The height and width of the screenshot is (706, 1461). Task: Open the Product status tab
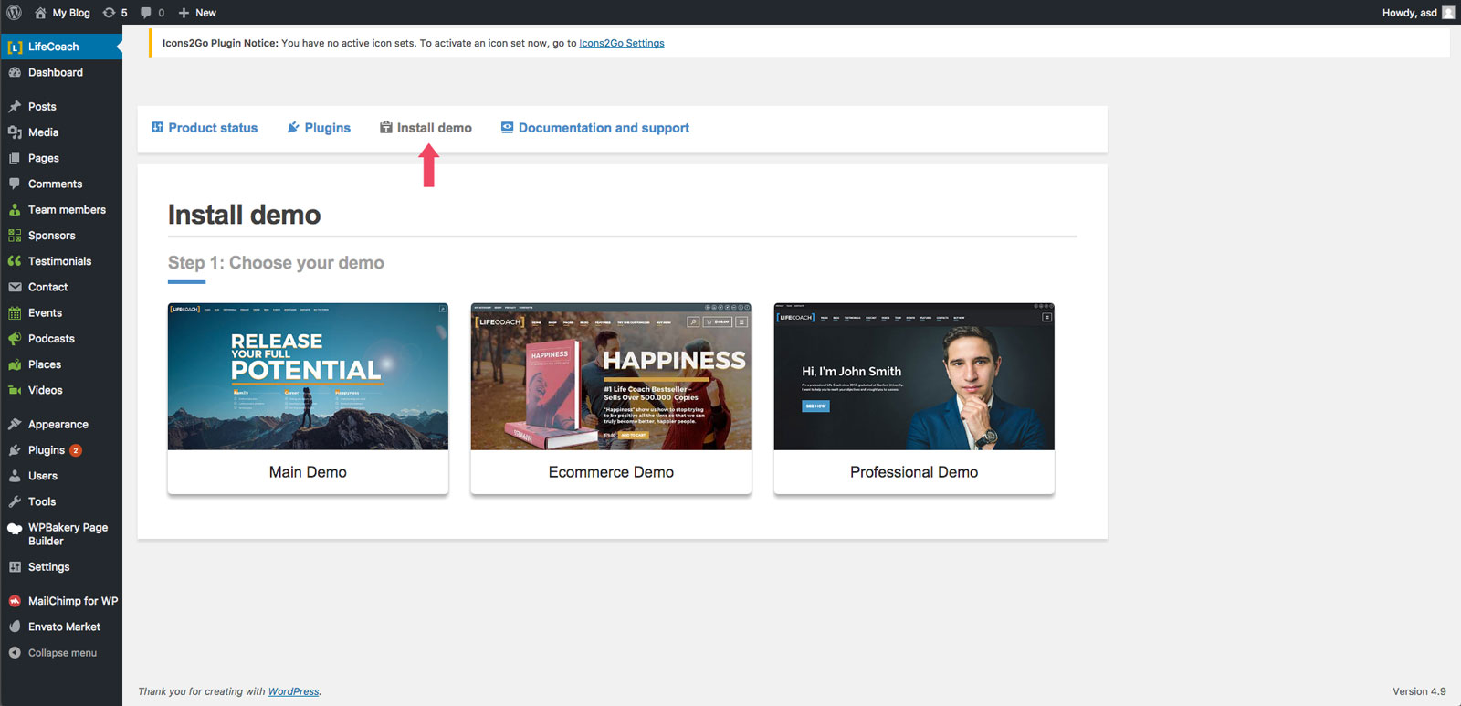(205, 128)
